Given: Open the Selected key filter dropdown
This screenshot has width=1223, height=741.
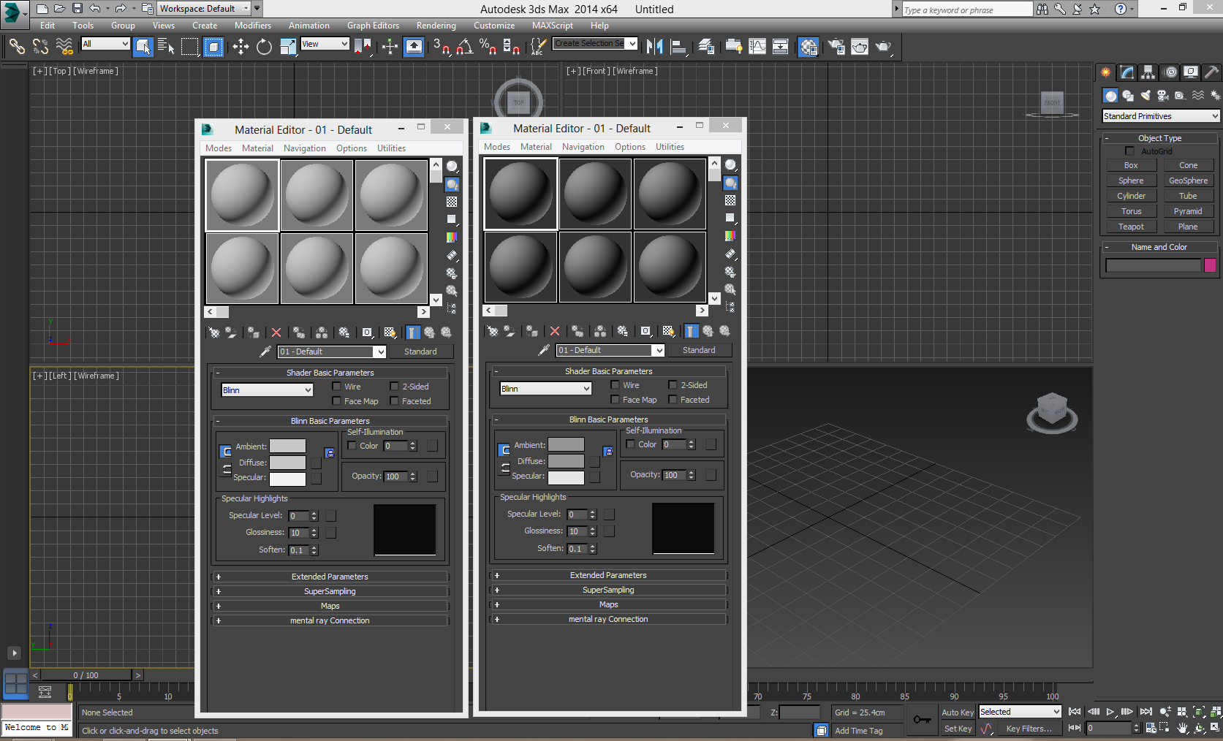Looking at the screenshot, I should point(1020,712).
